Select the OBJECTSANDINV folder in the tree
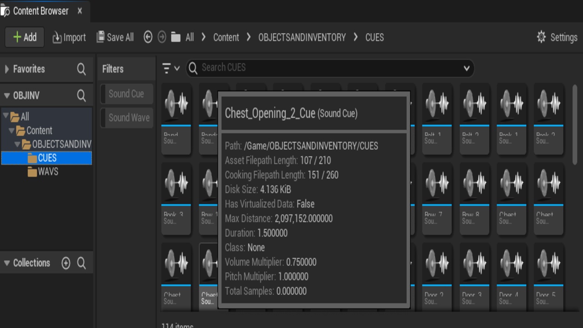The height and width of the screenshot is (328, 583). [57, 144]
